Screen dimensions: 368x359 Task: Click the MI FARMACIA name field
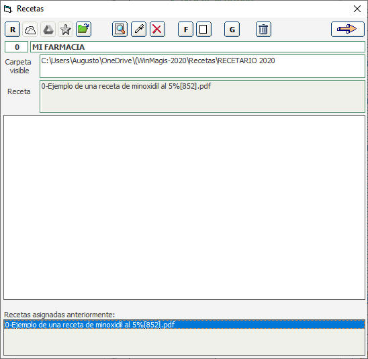(197, 47)
